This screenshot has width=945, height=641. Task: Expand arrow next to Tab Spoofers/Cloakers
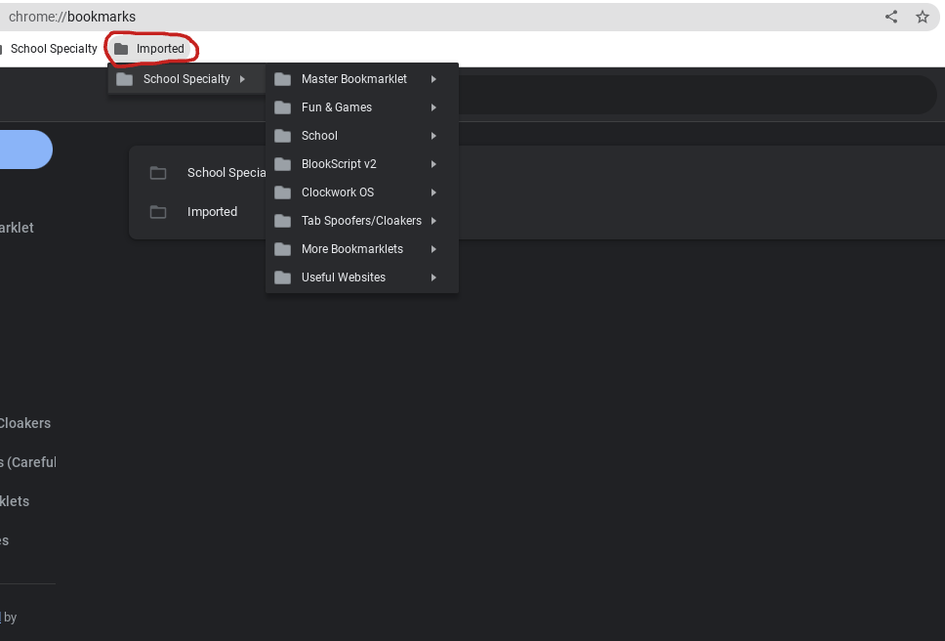(433, 221)
